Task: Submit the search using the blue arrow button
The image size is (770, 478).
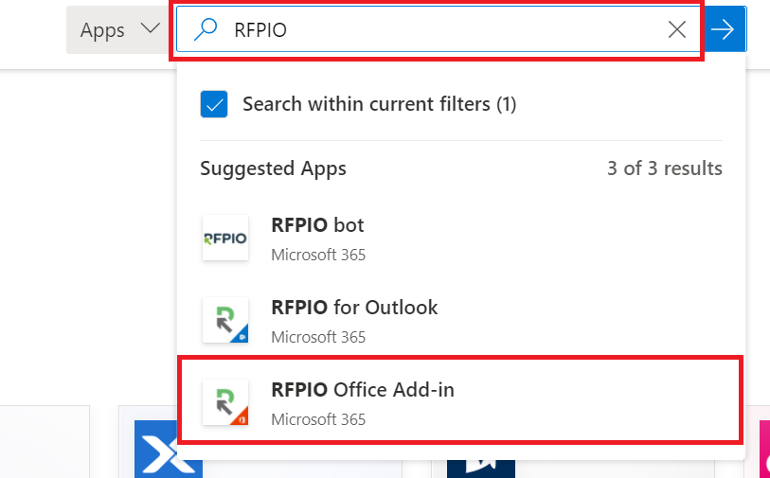Action: point(723,29)
